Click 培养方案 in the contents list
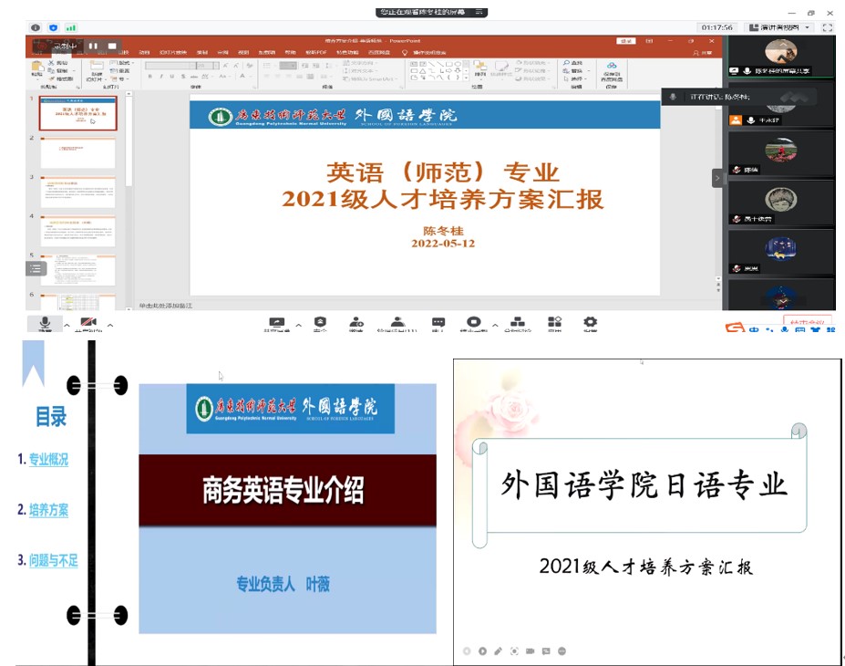The image size is (845, 666). point(47,510)
